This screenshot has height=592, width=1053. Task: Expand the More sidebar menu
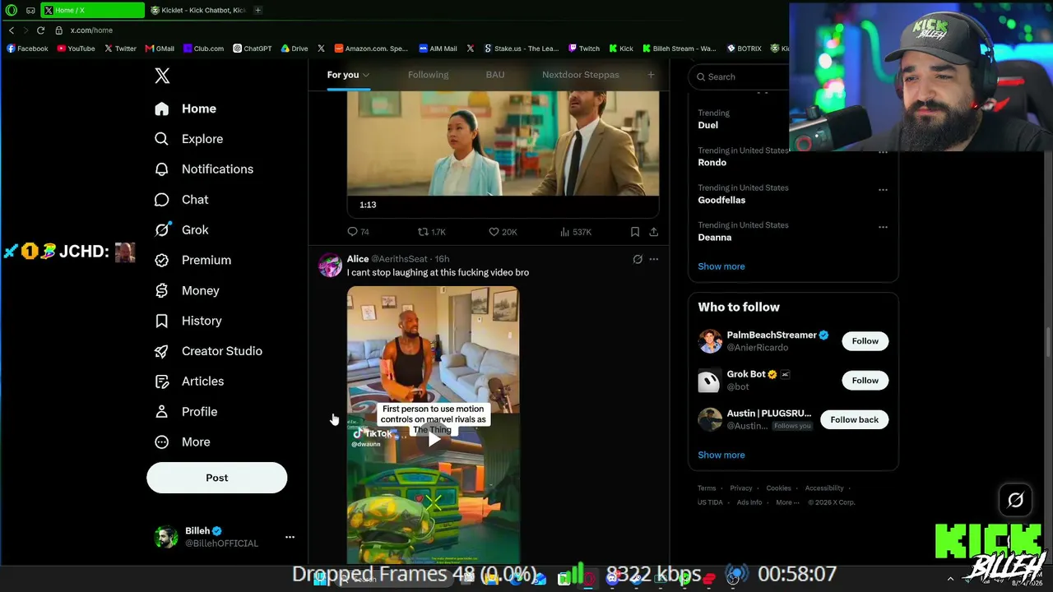183,442
